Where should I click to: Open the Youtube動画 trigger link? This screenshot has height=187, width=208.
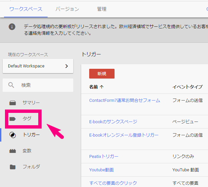[101, 170]
